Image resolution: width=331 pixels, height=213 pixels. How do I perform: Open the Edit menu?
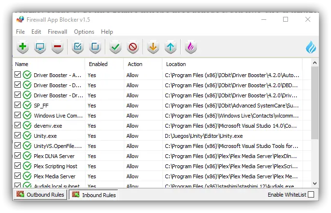[36, 32]
